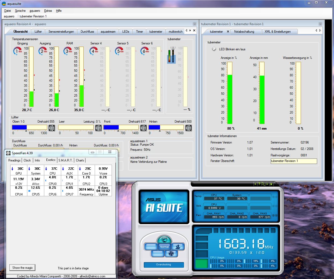Image resolution: width=334 pixels, height=279 pixels.
Task: Adjust the Front fan speed slider
Action: [x=121, y=127]
